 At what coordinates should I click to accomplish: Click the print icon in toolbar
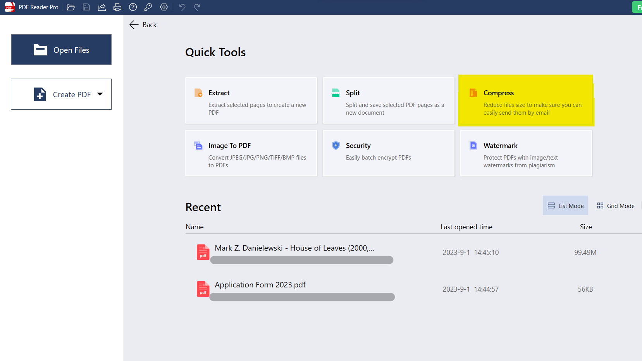pyautogui.click(x=117, y=7)
